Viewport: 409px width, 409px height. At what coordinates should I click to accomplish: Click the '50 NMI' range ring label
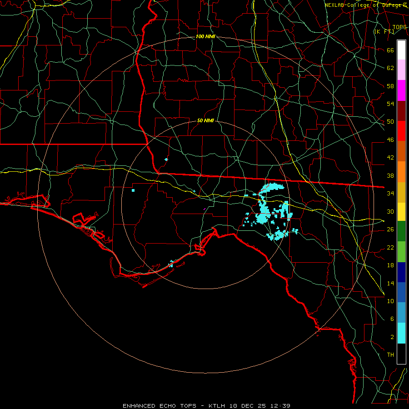205,120
